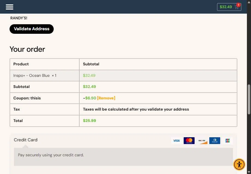Click the Pay securely description box
Screen dimensions: 251x174
(x=123, y=157)
